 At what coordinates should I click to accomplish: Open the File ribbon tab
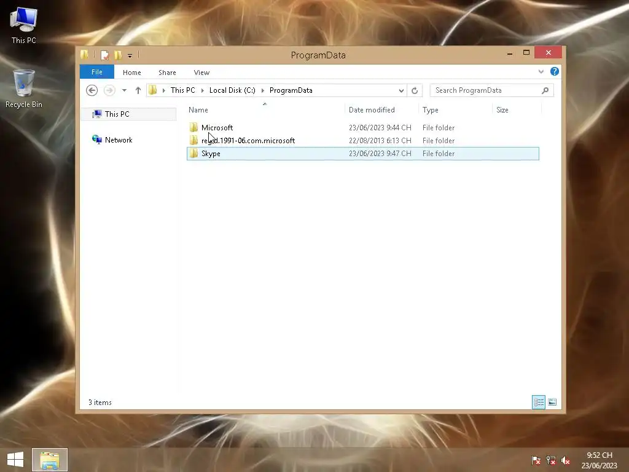click(x=96, y=72)
